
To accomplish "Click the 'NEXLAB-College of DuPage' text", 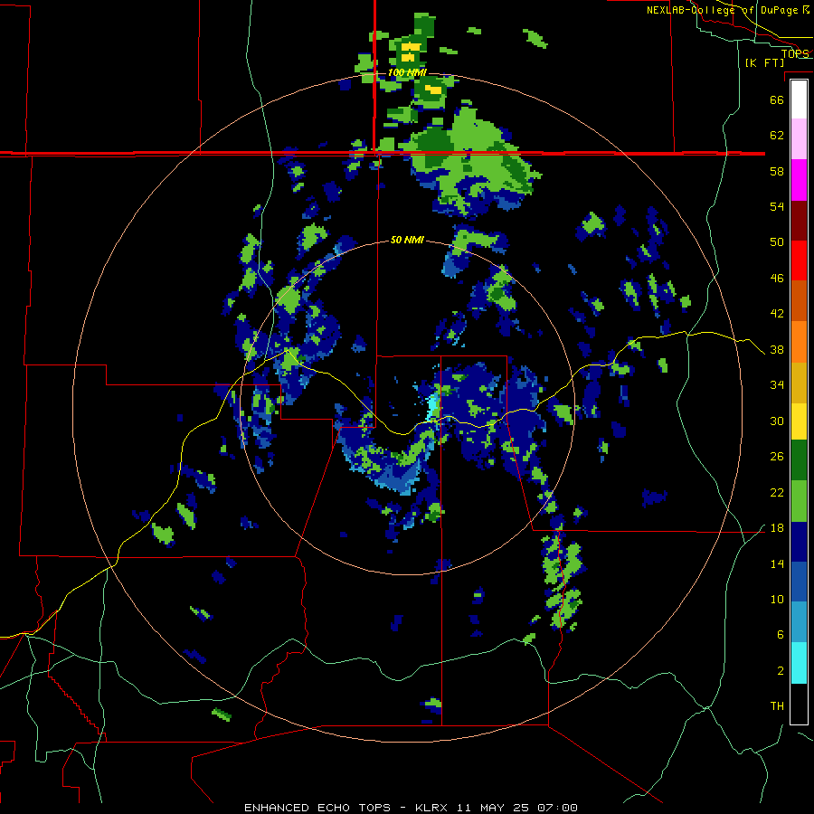I will [722, 10].
